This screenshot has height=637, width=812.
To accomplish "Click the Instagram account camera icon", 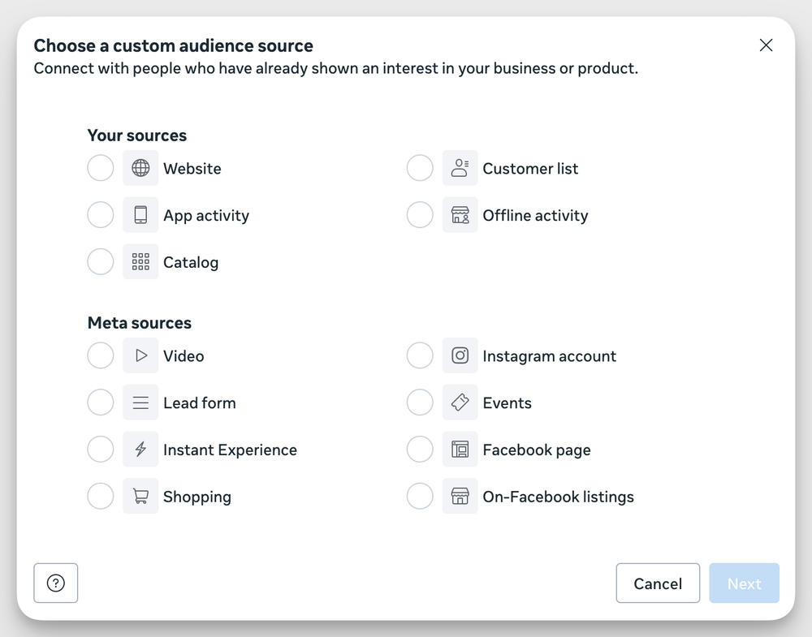I will [x=460, y=356].
